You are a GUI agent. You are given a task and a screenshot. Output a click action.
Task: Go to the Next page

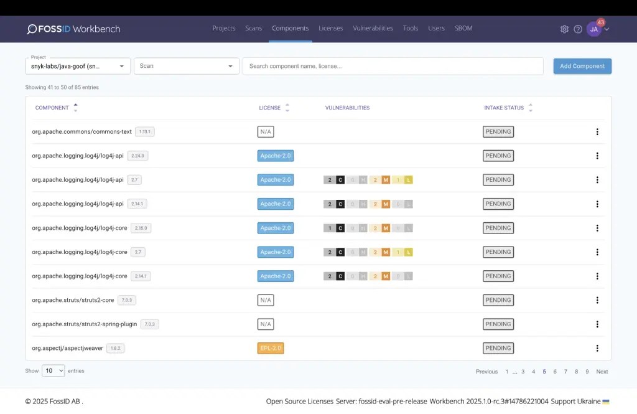tap(602, 371)
